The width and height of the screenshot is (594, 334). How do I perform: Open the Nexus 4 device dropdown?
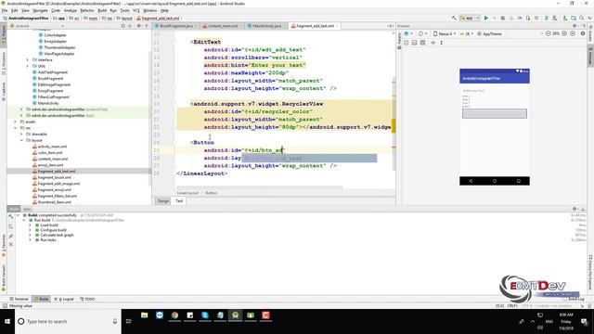click(x=445, y=33)
